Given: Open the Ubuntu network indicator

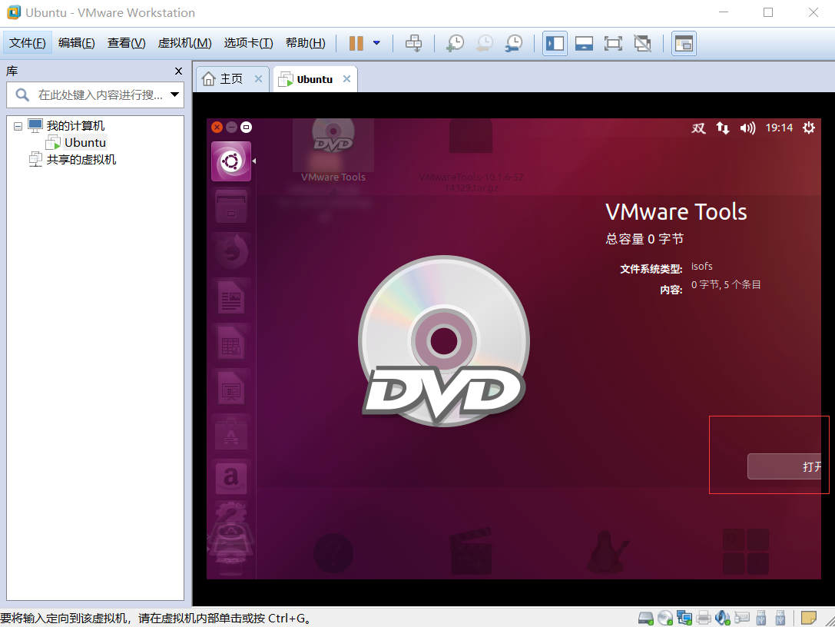Looking at the screenshot, I should coord(723,128).
